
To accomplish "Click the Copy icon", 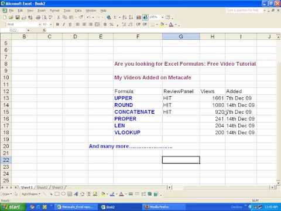I will pos(64,18).
